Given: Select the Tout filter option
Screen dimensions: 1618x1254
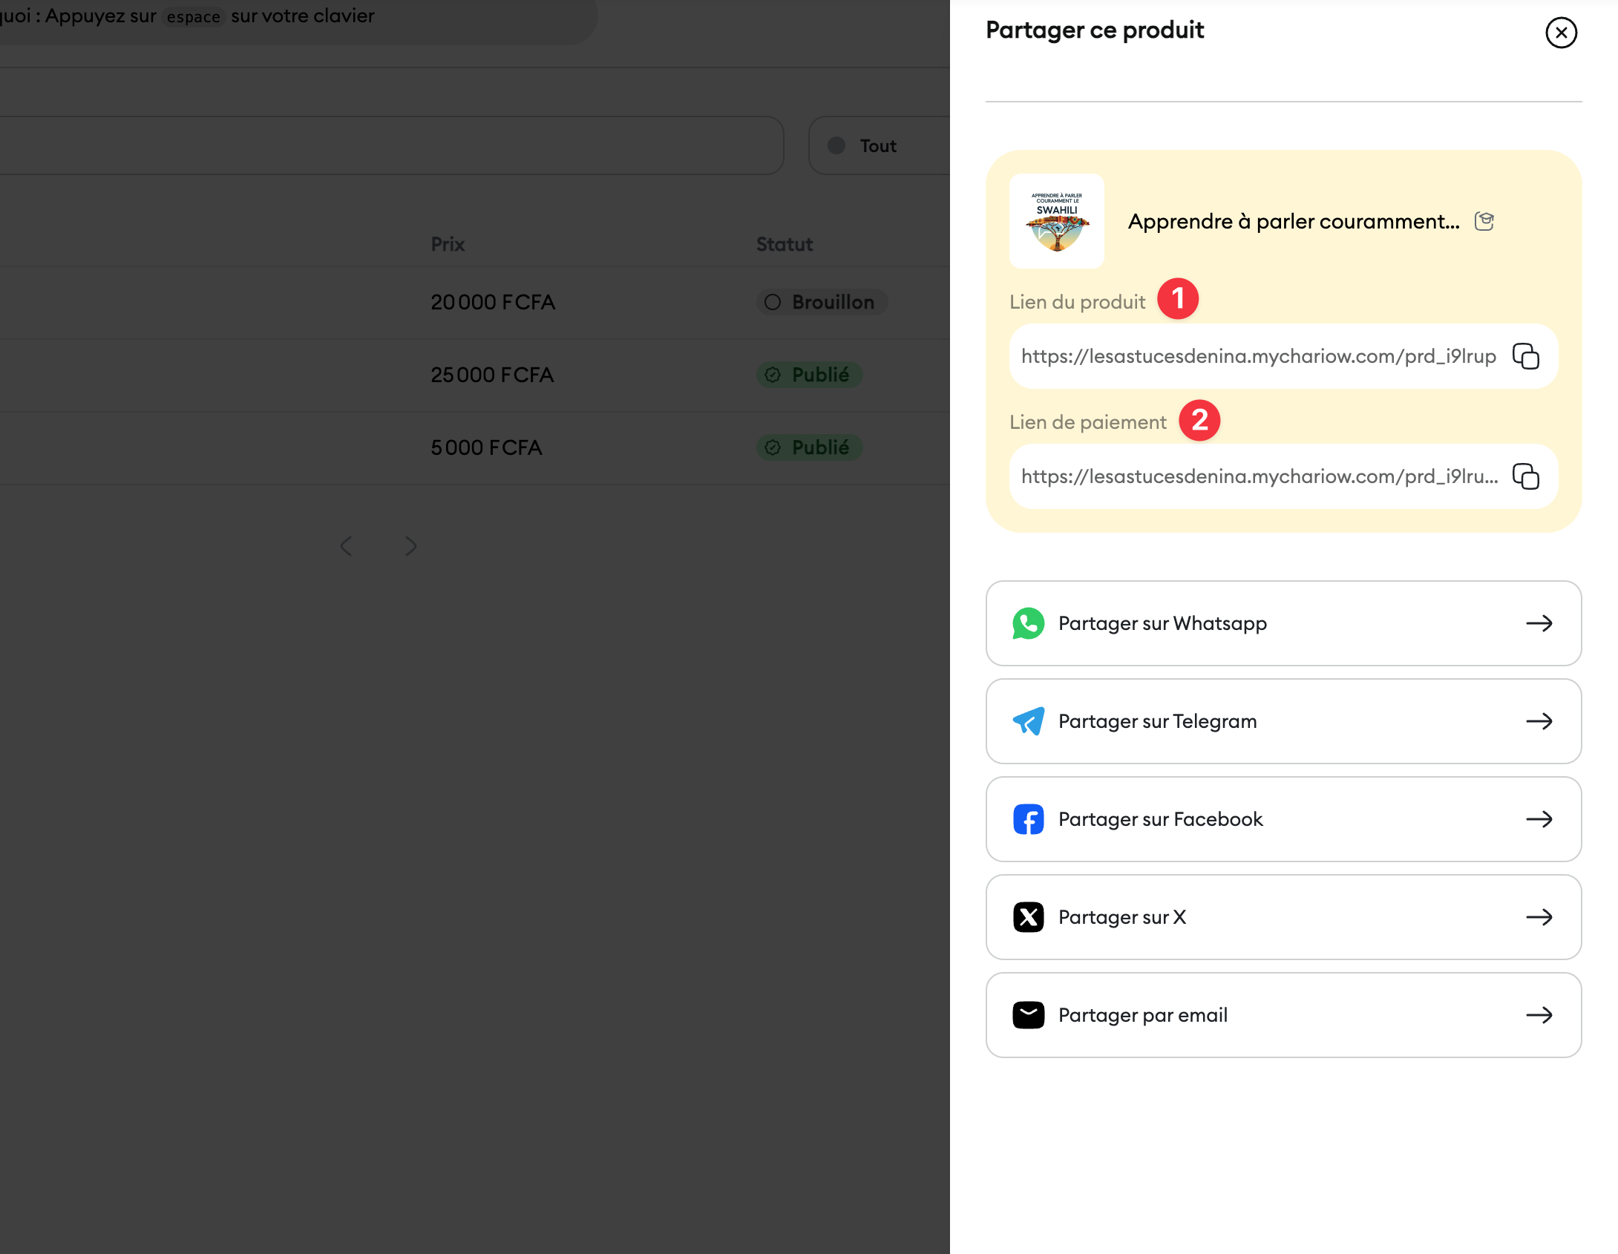Looking at the screenshot, I should [879, 145].
